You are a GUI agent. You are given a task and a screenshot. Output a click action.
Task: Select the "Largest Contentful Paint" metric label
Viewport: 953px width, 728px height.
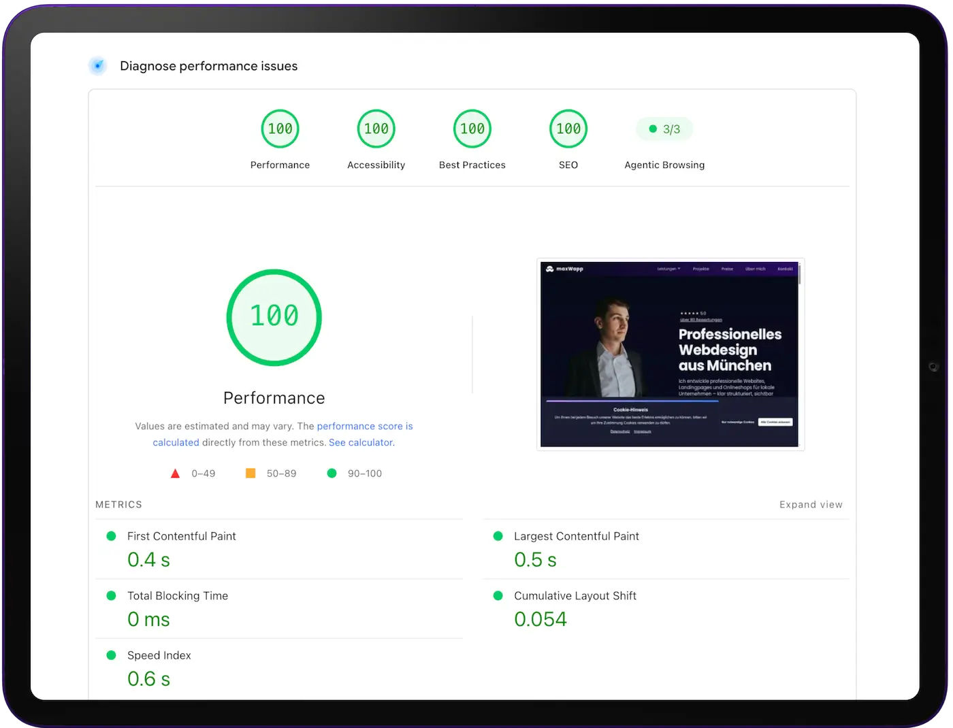tap(577, 536)
